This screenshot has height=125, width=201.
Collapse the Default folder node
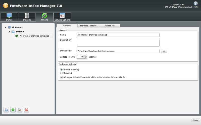click(9, 32)
